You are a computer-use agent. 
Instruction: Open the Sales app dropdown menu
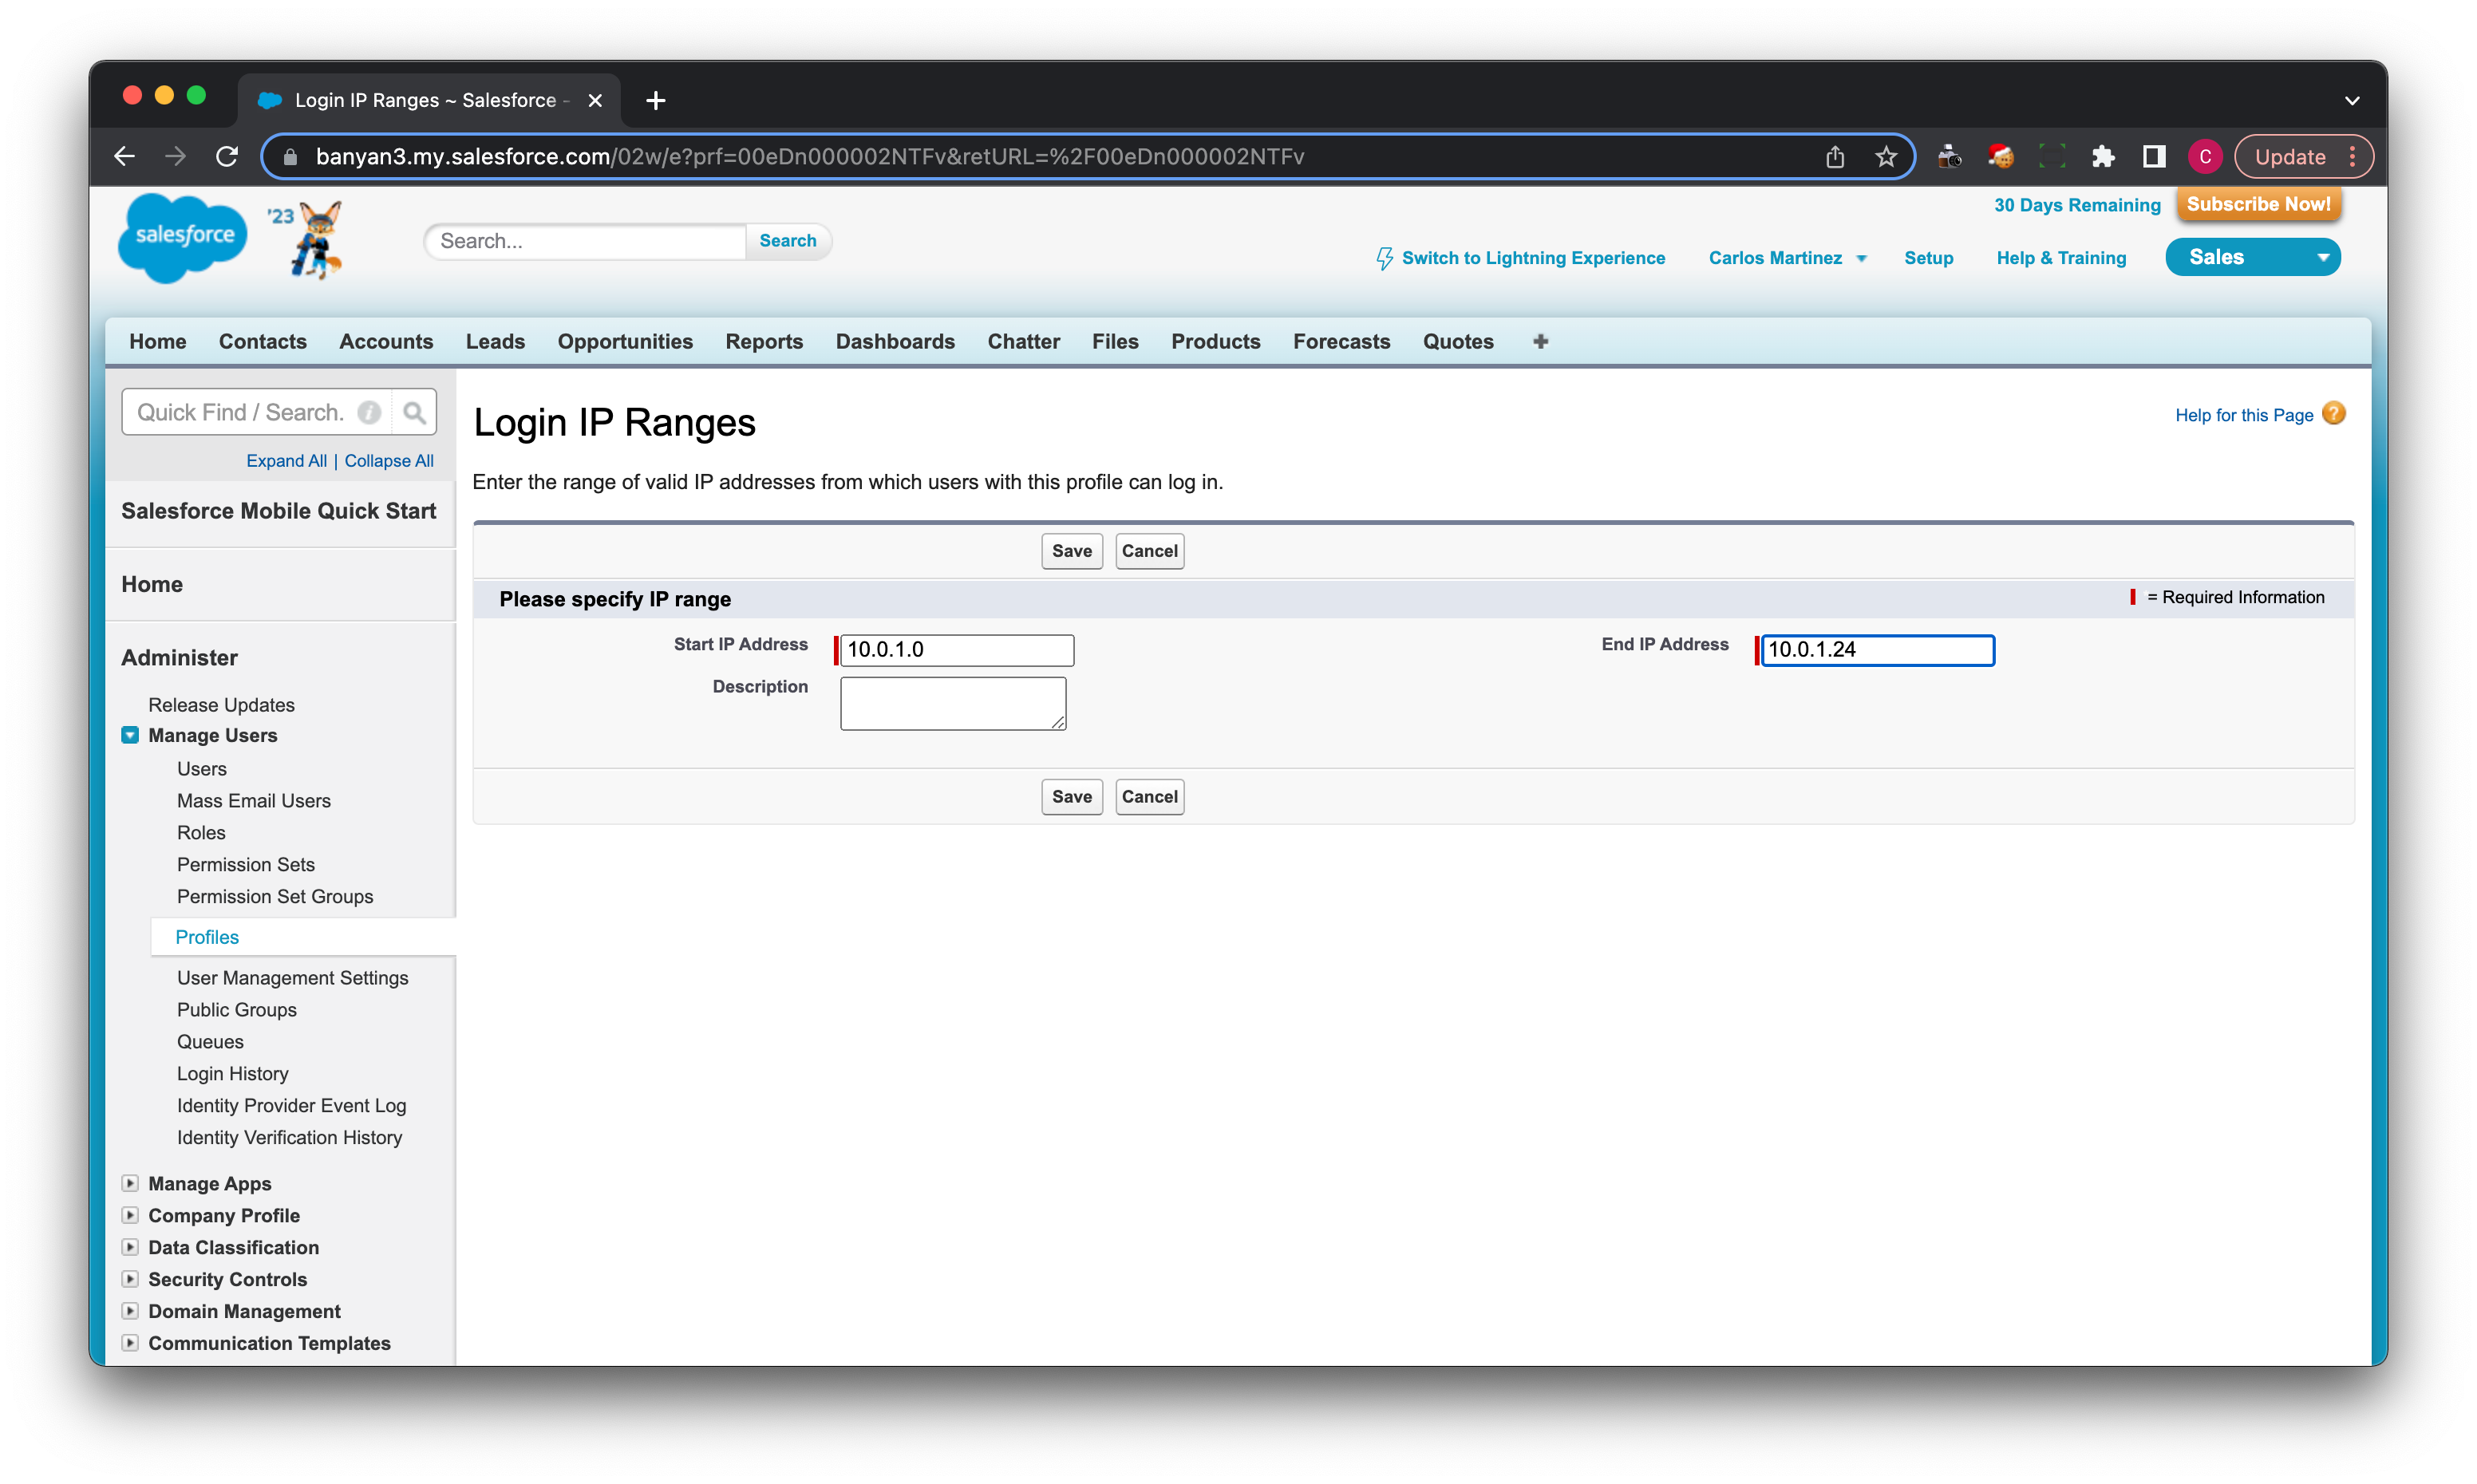2322,257
